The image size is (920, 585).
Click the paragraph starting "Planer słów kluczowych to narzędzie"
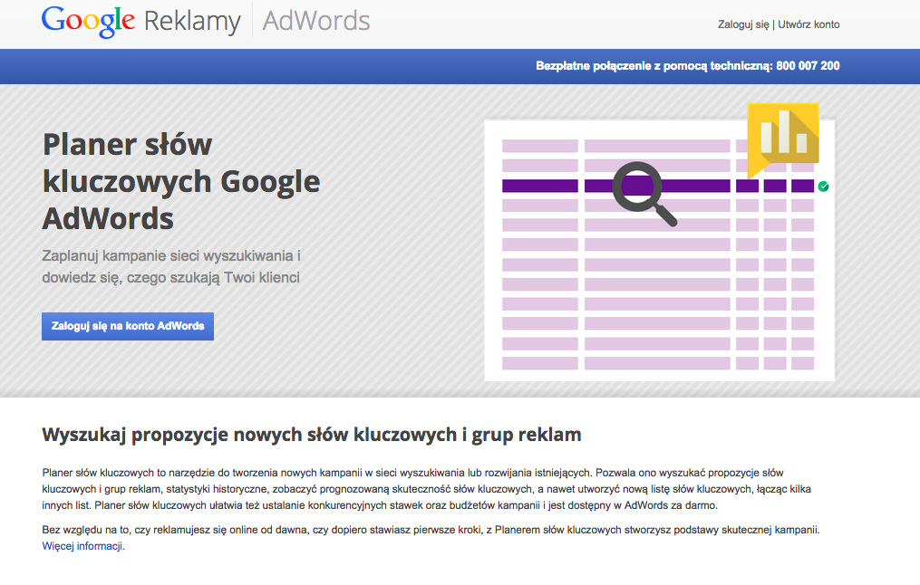coord(426,489)
